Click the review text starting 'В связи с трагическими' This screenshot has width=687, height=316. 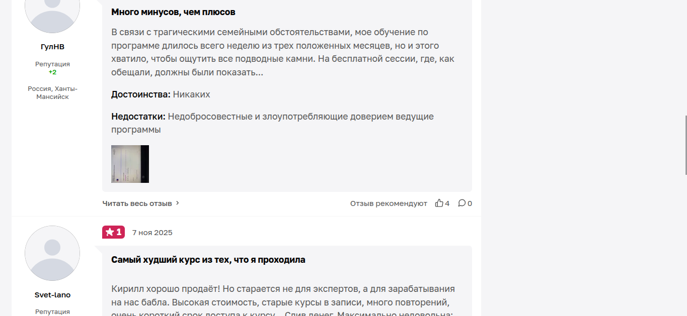pos(283,52)
